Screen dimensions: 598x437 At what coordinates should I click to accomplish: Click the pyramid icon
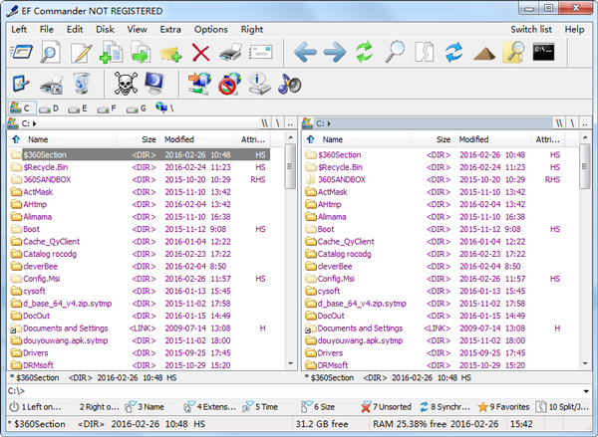[x=484, y=54]
